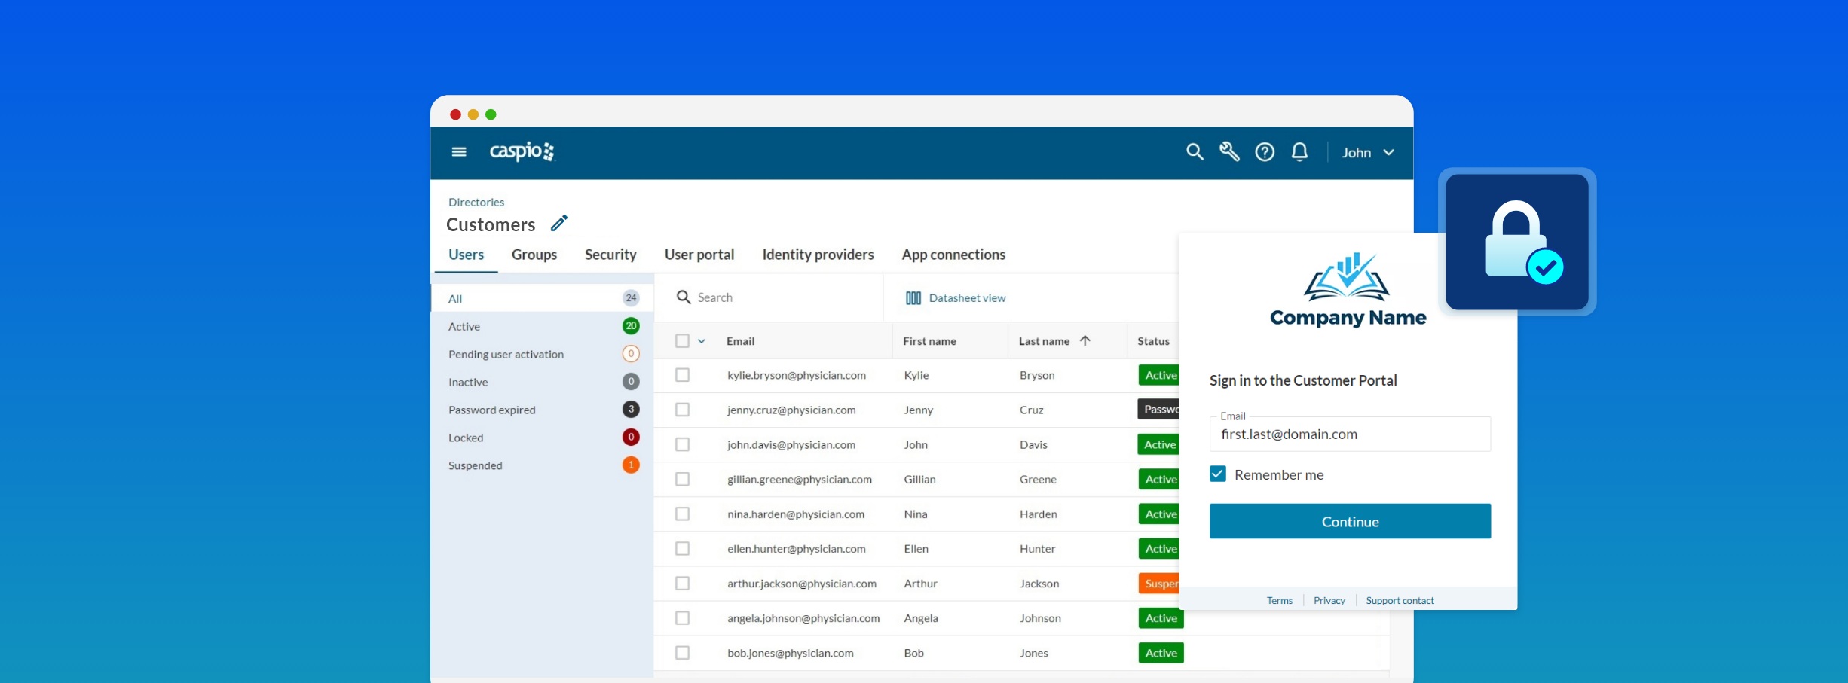
Task: Open the Support contact link
Action: pos(1400,600)
